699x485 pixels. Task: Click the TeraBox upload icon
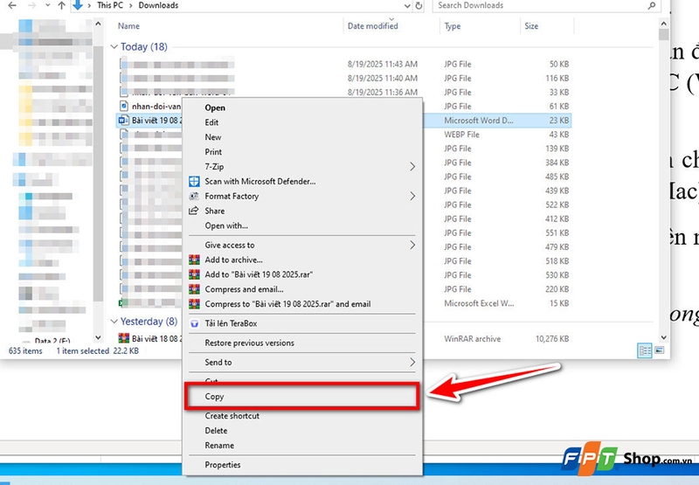click(194, 323)
